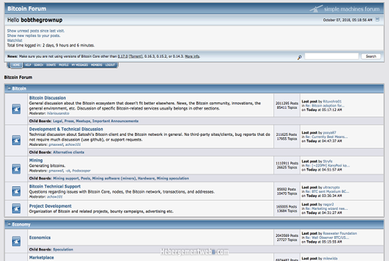
Task: Open the My Messages menu tab
Action: pos(80,65)
